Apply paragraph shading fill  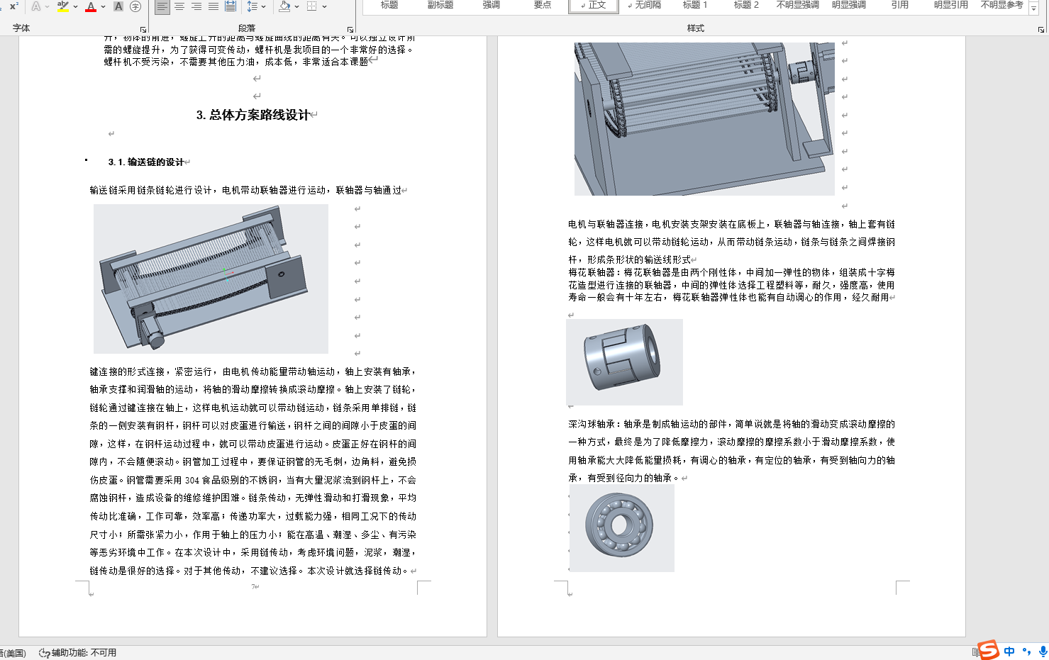pos(284,6)
